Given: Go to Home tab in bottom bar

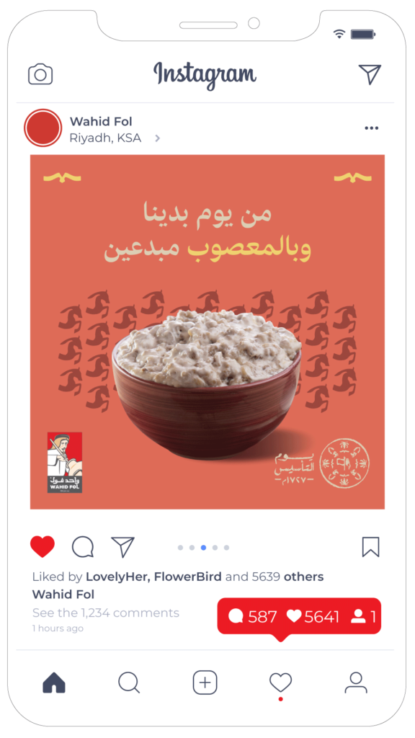Looking at the screenshot, I should [x=54, y=683].
